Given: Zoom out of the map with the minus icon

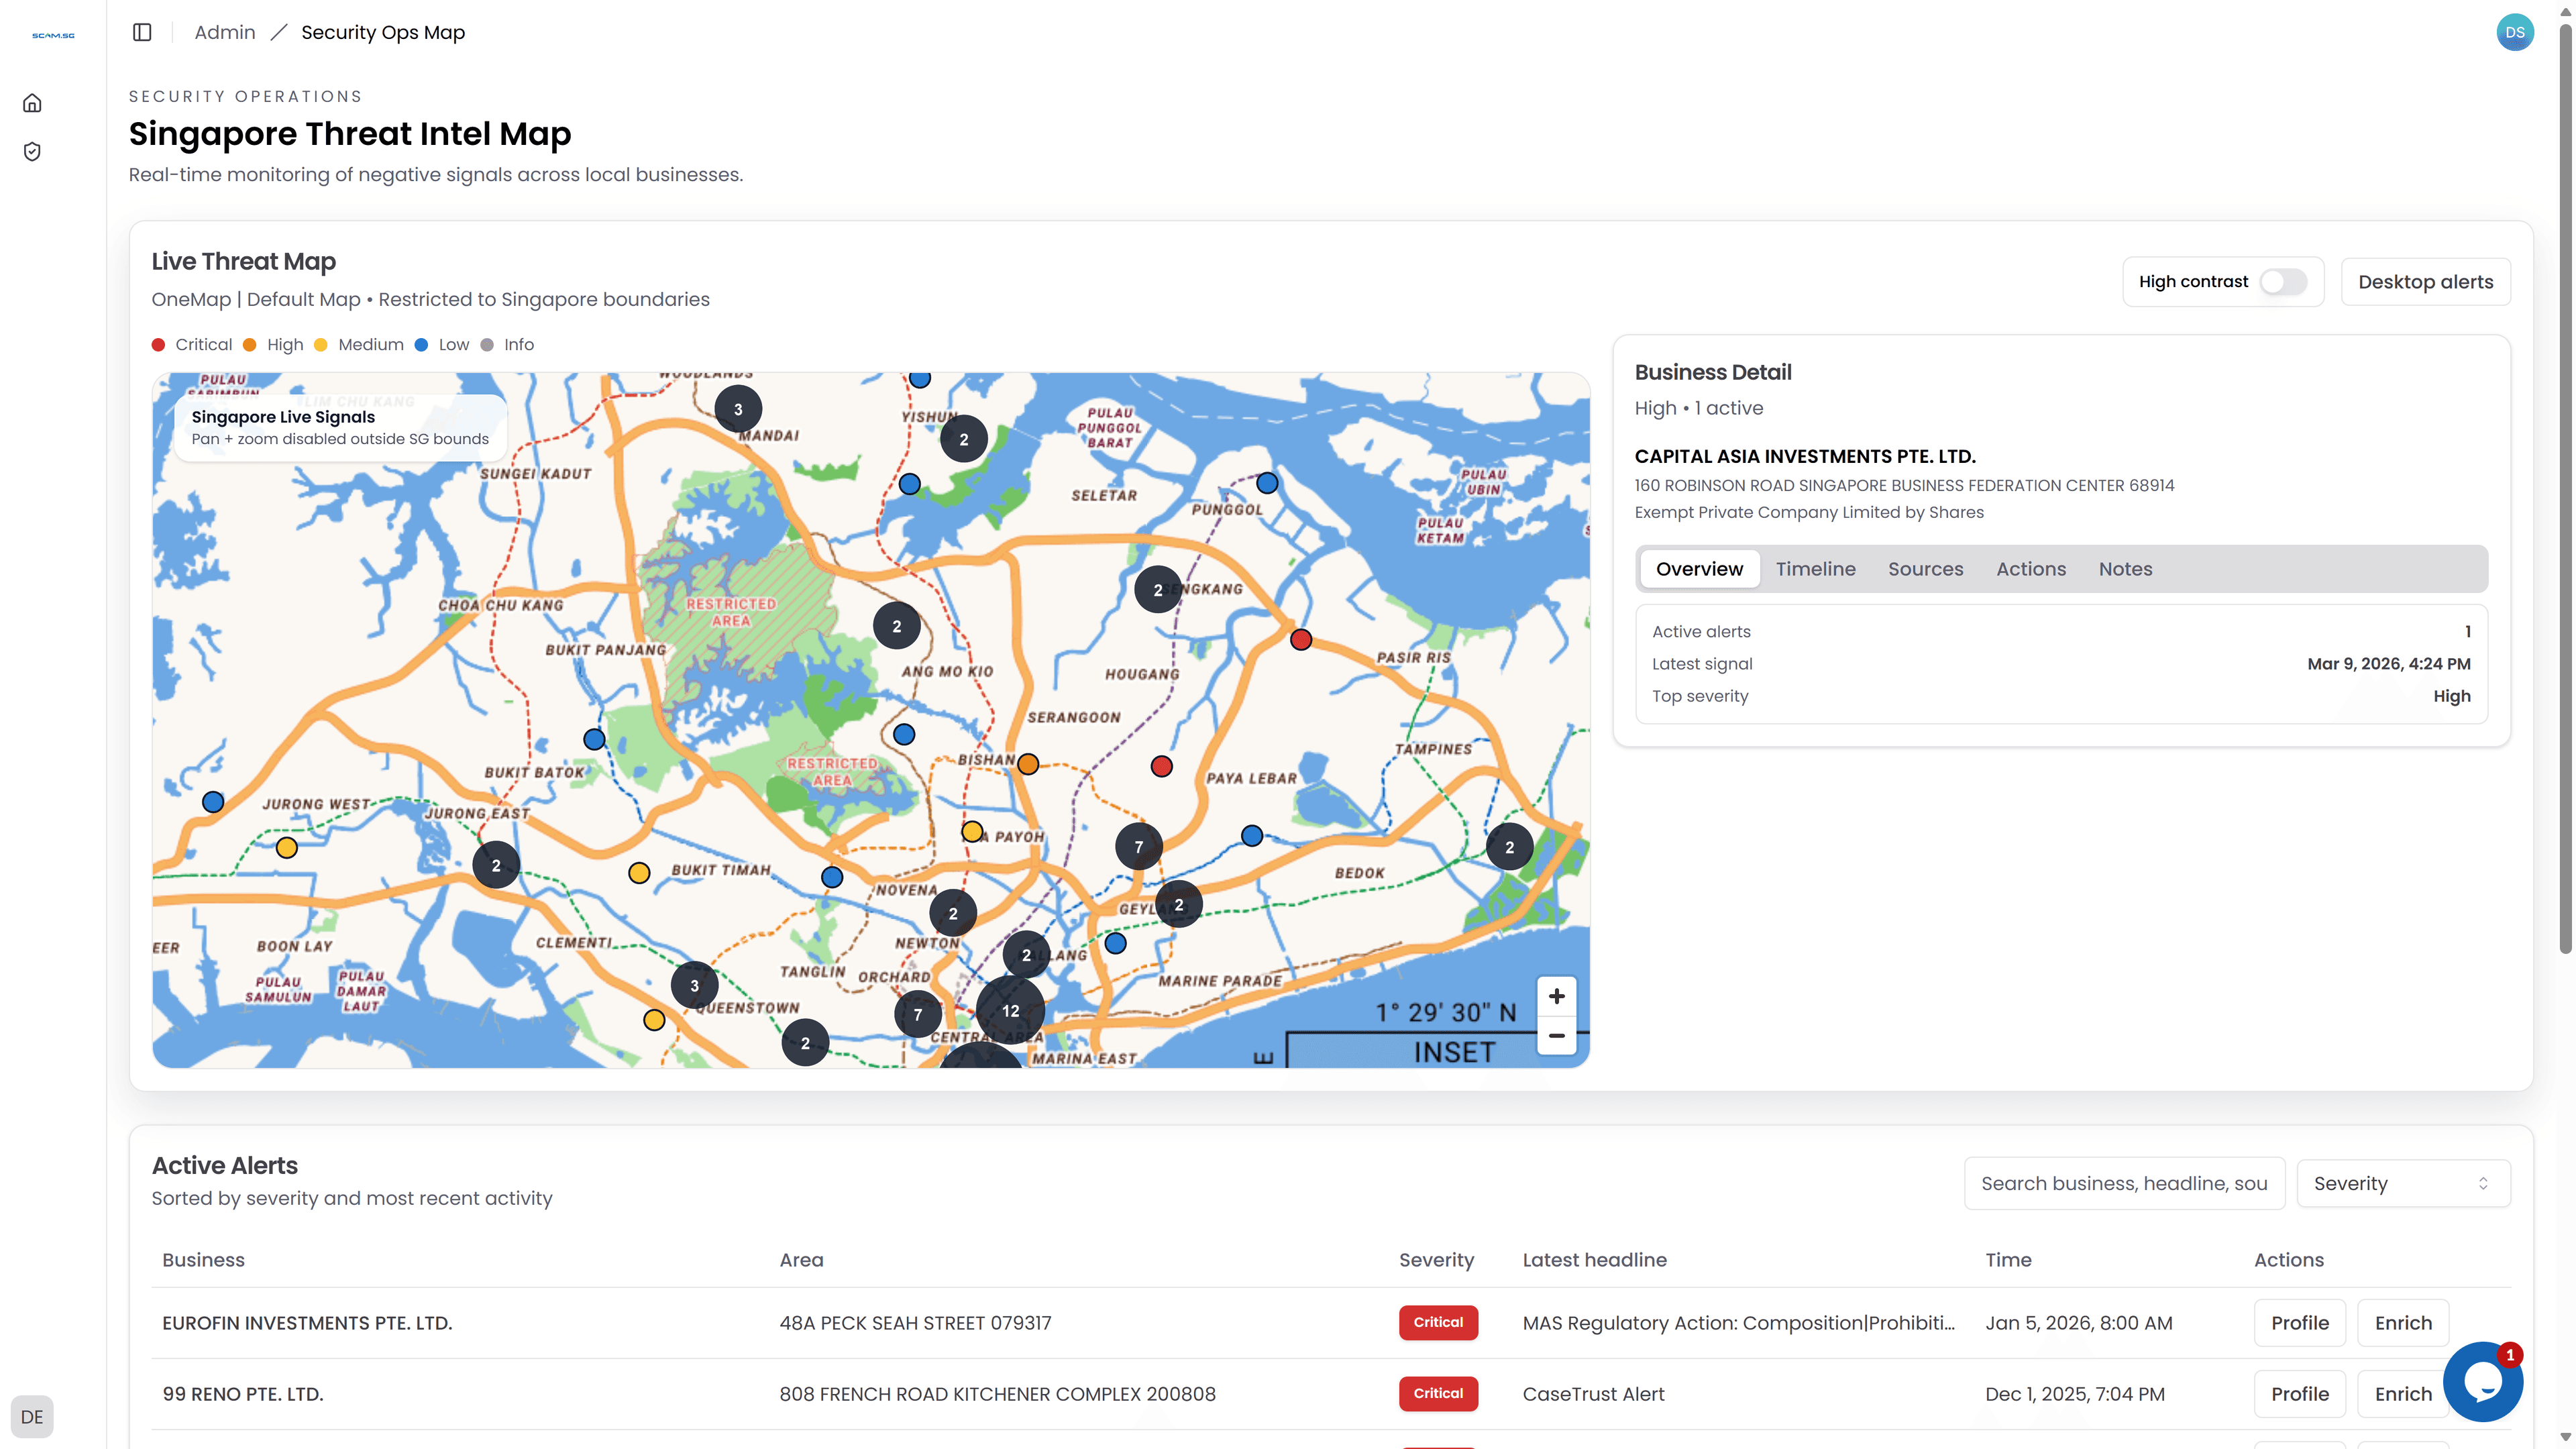Looking at the screenshot, I should point(1556,1036).
